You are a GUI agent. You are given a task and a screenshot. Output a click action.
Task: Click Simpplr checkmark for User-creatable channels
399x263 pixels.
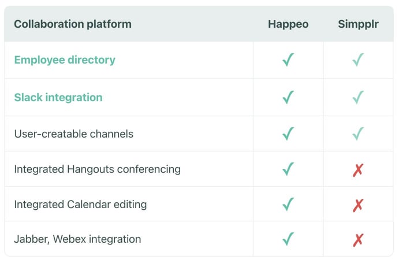(358, 134)
